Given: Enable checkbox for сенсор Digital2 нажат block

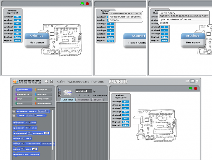Looking at the screenshot, I should [14, 115].
